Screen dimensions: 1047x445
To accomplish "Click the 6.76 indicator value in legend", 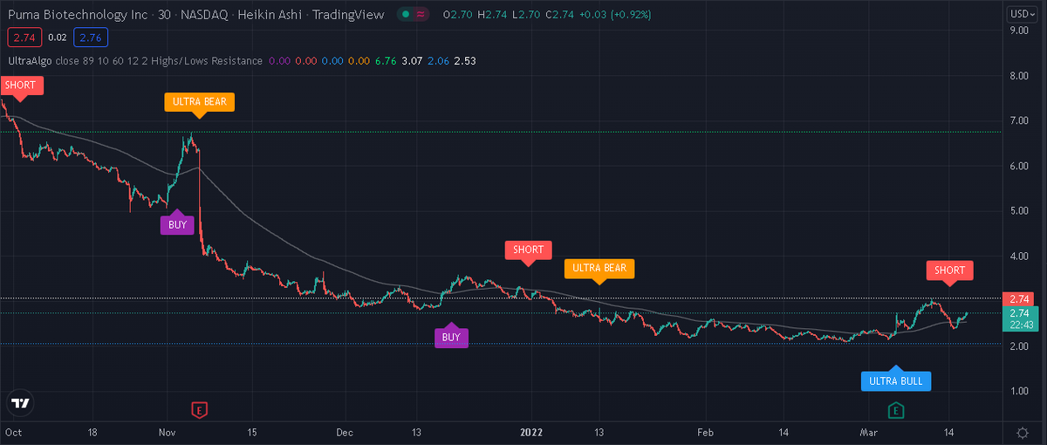I will click(385, 61).
